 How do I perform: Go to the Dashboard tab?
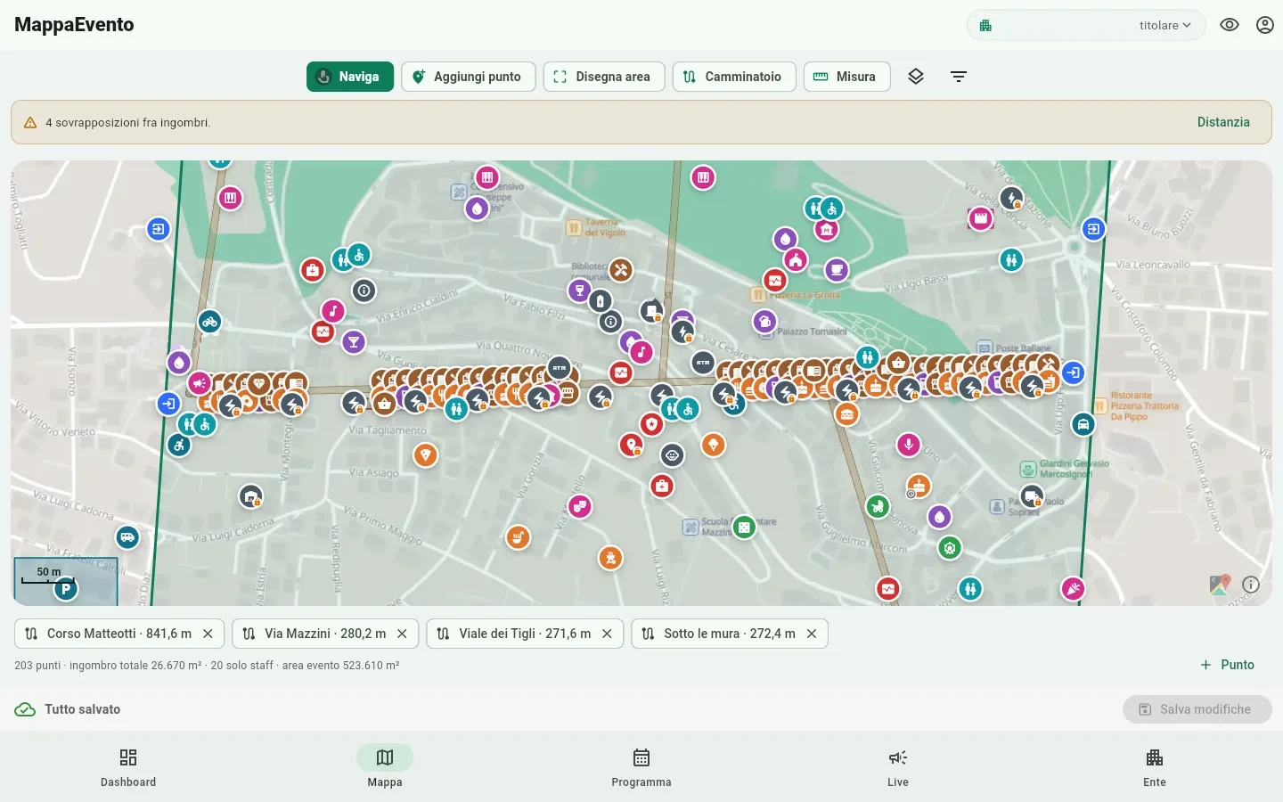click(x=128, y=767)
